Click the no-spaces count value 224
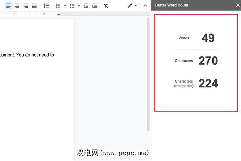 tap(208, 83)
